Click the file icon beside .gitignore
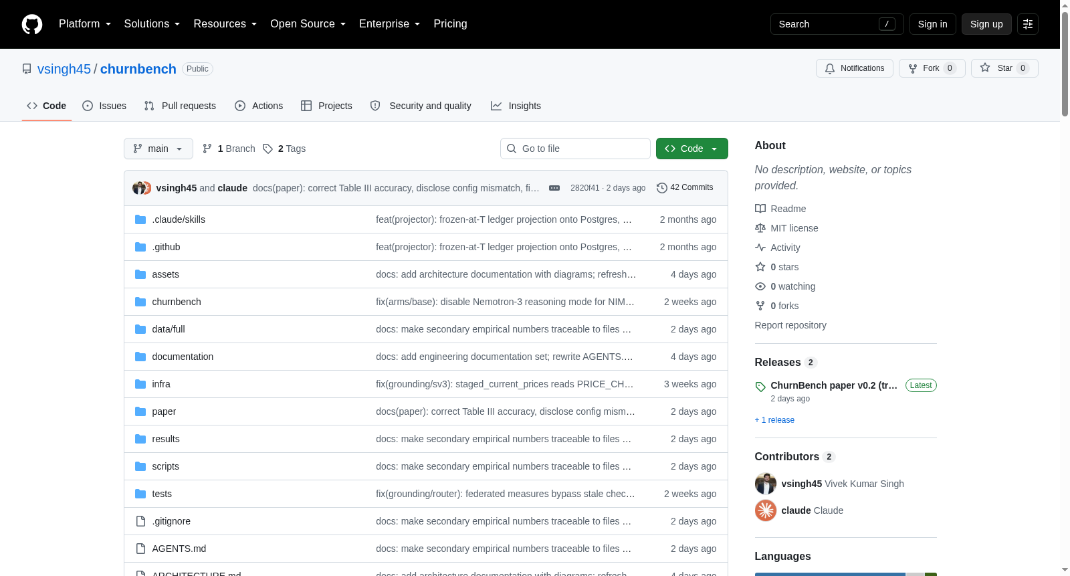 (x=140, y=521)
